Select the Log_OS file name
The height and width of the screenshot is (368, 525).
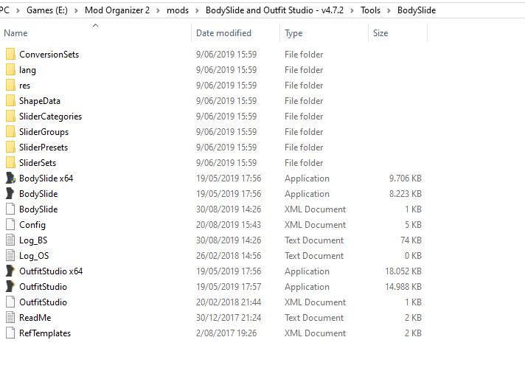click(x=34, y=255)
